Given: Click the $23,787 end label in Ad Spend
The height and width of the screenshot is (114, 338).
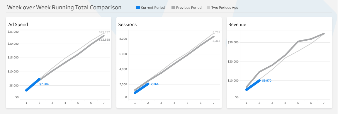Looking at the screenshot, I should [104, 32].
